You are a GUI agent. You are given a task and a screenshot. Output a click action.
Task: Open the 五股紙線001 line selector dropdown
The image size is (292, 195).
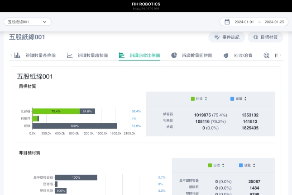pyautogui.click(x=28, y=22)
